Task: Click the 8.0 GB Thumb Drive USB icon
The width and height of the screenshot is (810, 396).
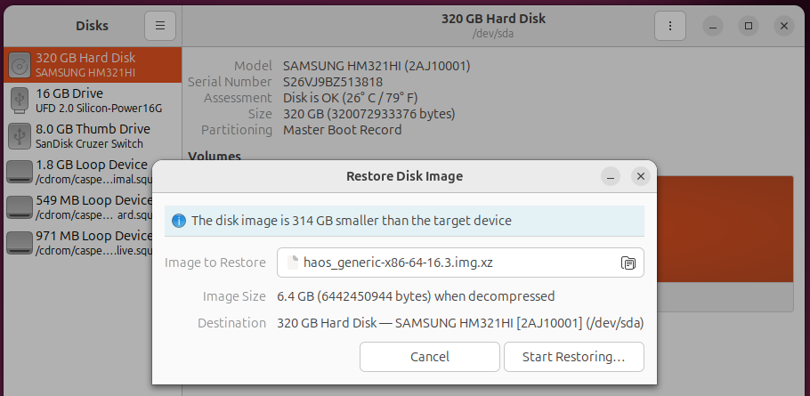Action: (20, 135)
